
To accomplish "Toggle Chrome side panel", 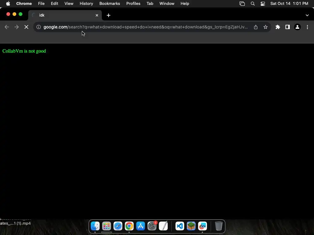I will tap(288, 27).
